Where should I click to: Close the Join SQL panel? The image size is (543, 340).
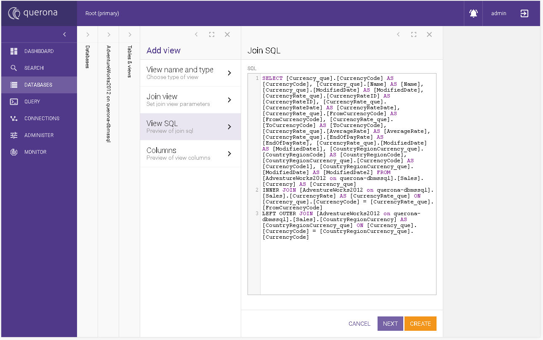click(429, 34)
